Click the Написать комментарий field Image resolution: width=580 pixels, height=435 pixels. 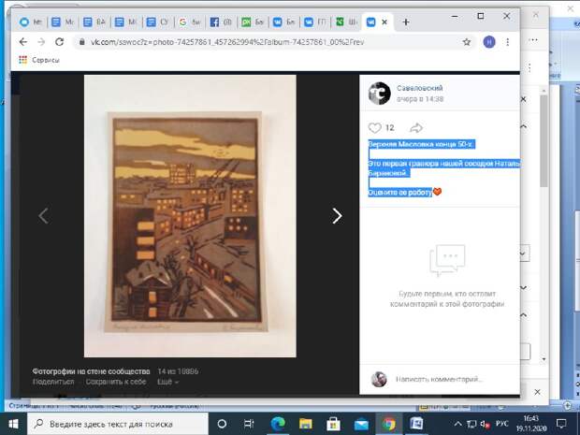440,379
